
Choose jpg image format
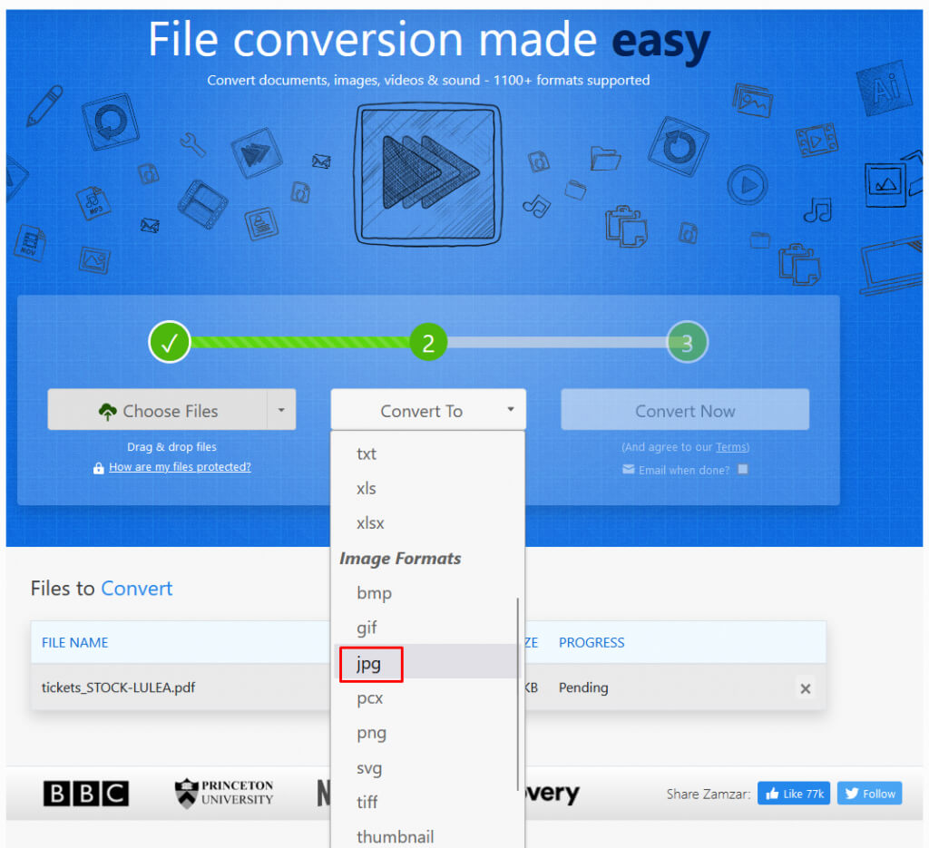point(368,663)
